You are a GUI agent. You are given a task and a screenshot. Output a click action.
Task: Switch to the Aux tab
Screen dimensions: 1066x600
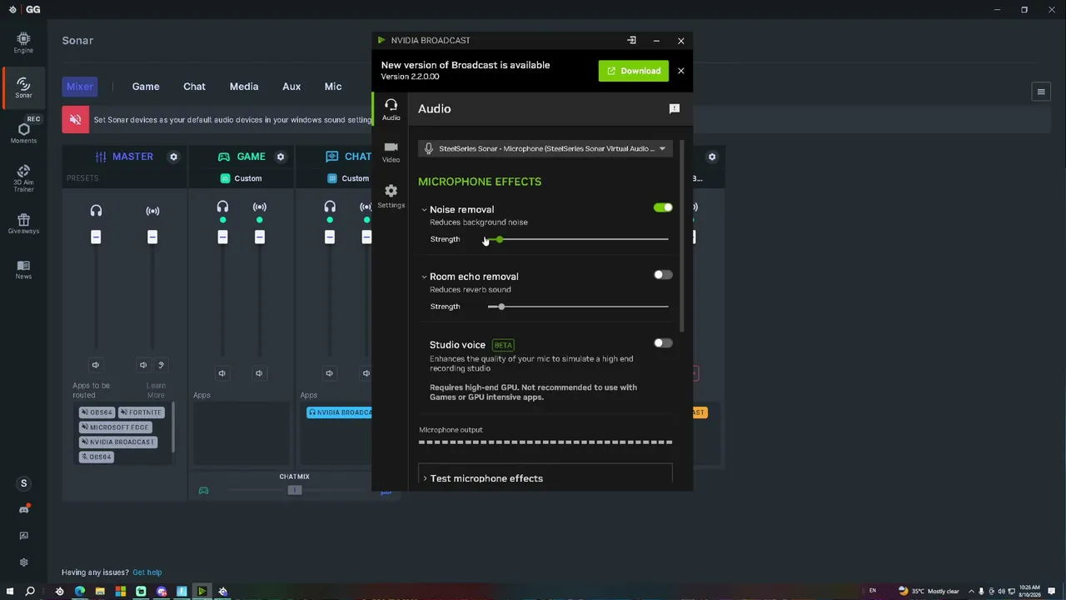[291, 87]
